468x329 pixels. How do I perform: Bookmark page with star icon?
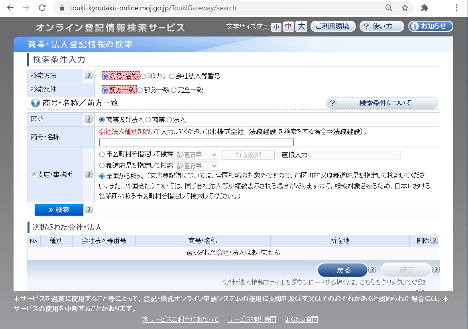(x=405, y=8)
